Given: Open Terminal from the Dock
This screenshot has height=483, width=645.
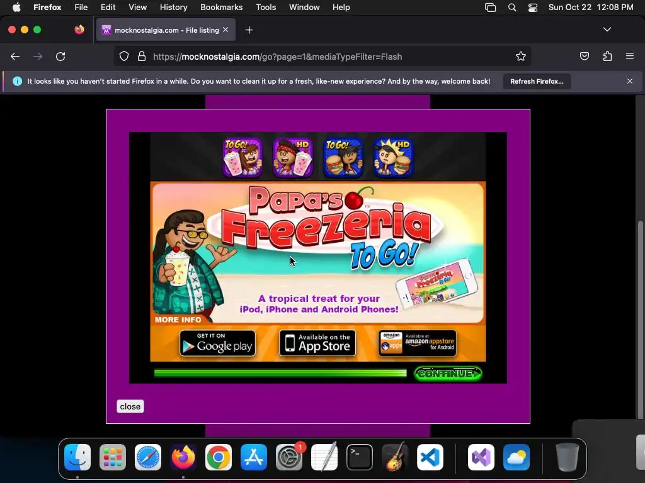Looking at the screenshot, I should coord(360,457).
